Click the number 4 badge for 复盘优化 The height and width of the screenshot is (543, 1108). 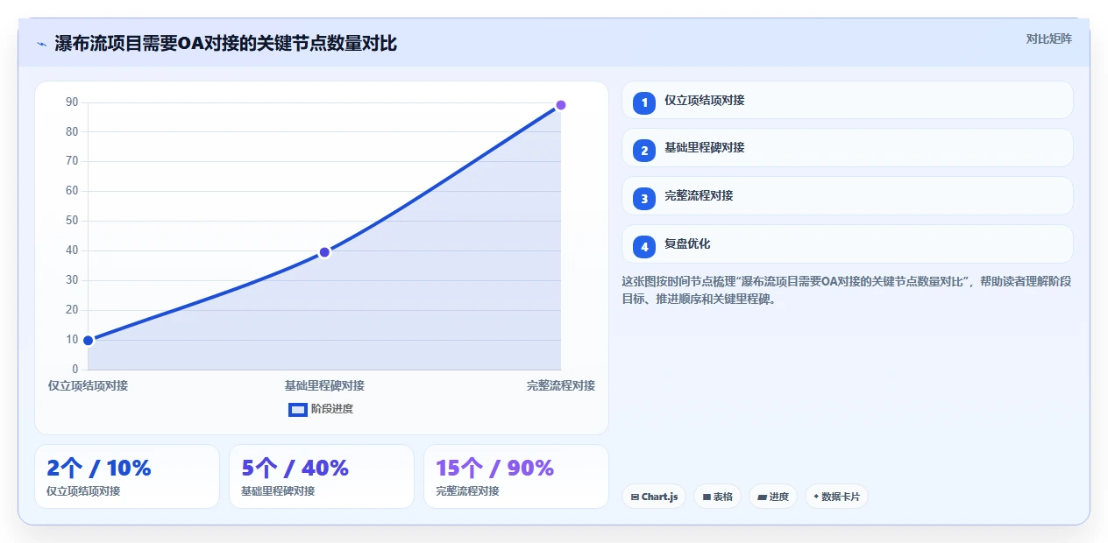[644, 247]
